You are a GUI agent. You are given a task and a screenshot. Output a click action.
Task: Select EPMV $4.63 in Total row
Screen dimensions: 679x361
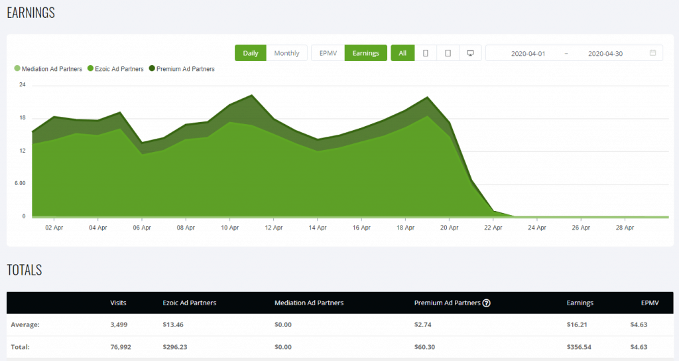tap(639, 346)
